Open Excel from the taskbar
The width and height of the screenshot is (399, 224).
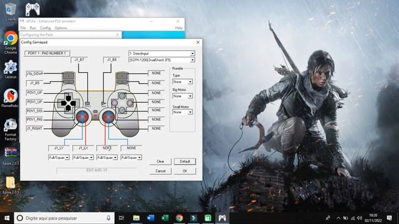tap(165, 218)
